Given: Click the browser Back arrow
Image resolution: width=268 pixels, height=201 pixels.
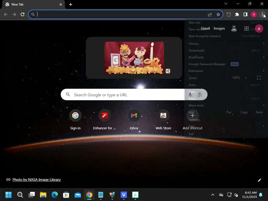Looking at the screenshot, I should point(6,14).
